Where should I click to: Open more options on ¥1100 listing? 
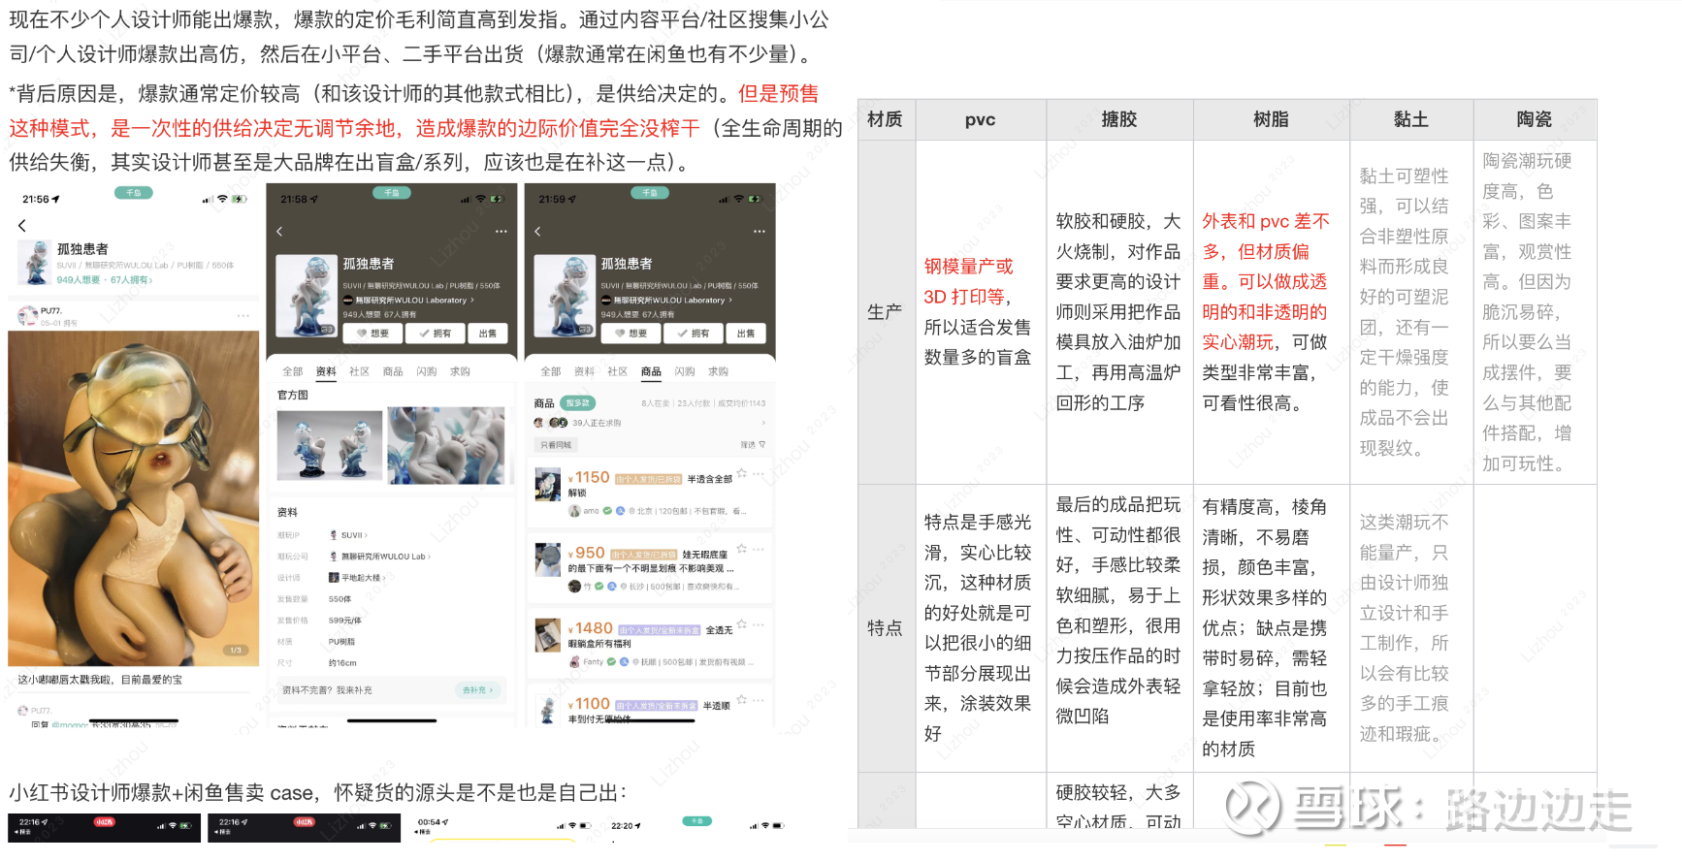[x=759, y=700]
